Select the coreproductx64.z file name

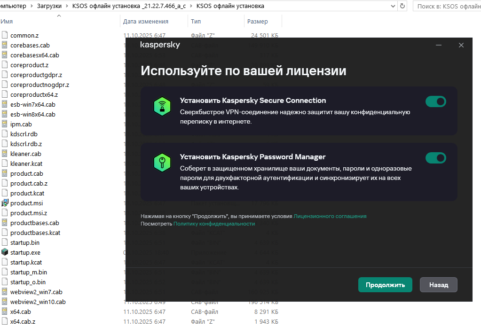click(x=34, y=95)
